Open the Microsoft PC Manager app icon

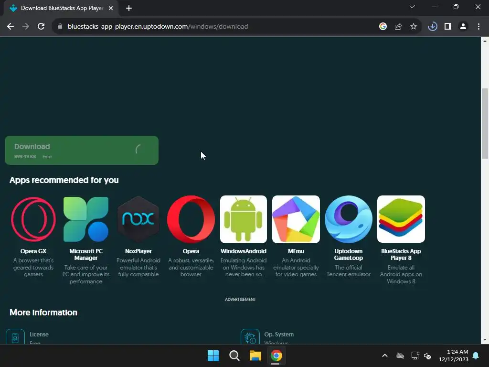coord(86,219)
